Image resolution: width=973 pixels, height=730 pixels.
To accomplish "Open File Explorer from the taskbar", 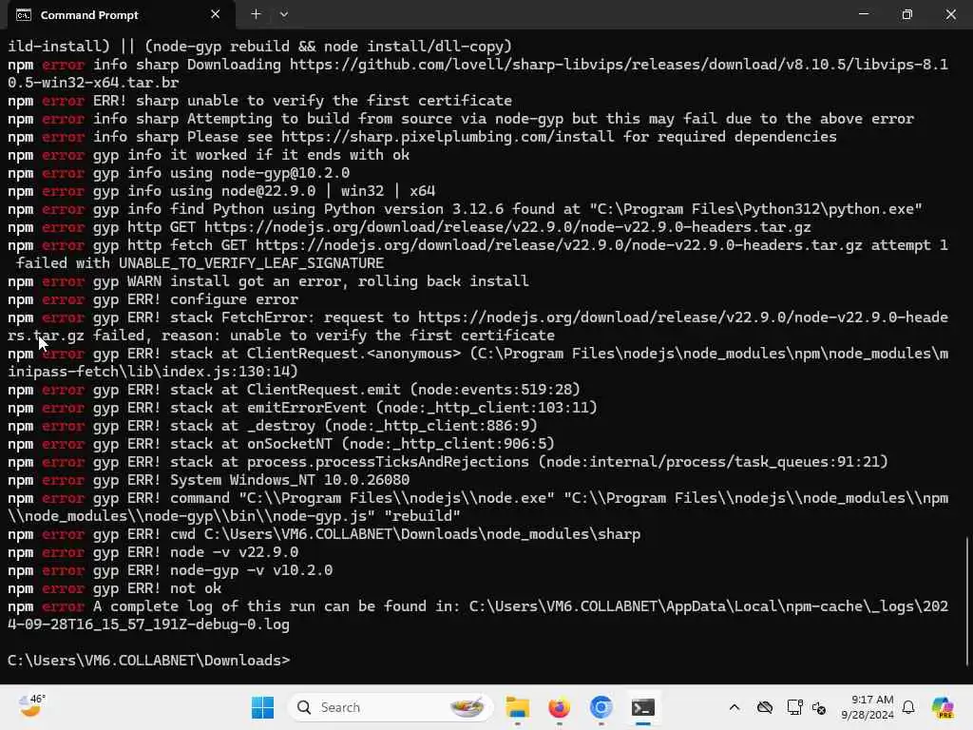I will pyautogui.click(x=517, y=707).
